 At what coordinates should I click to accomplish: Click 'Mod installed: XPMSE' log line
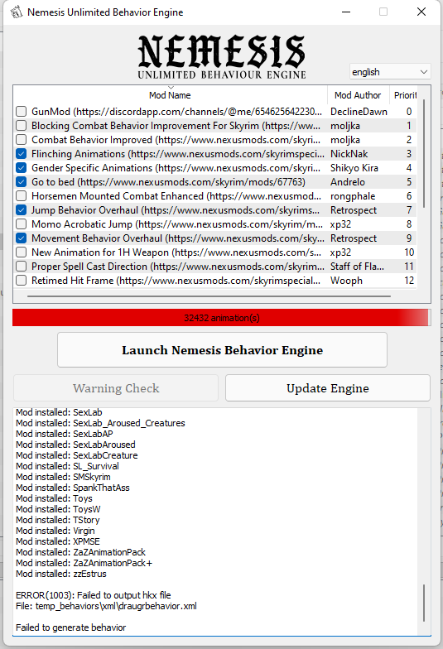tap(58, 541)
